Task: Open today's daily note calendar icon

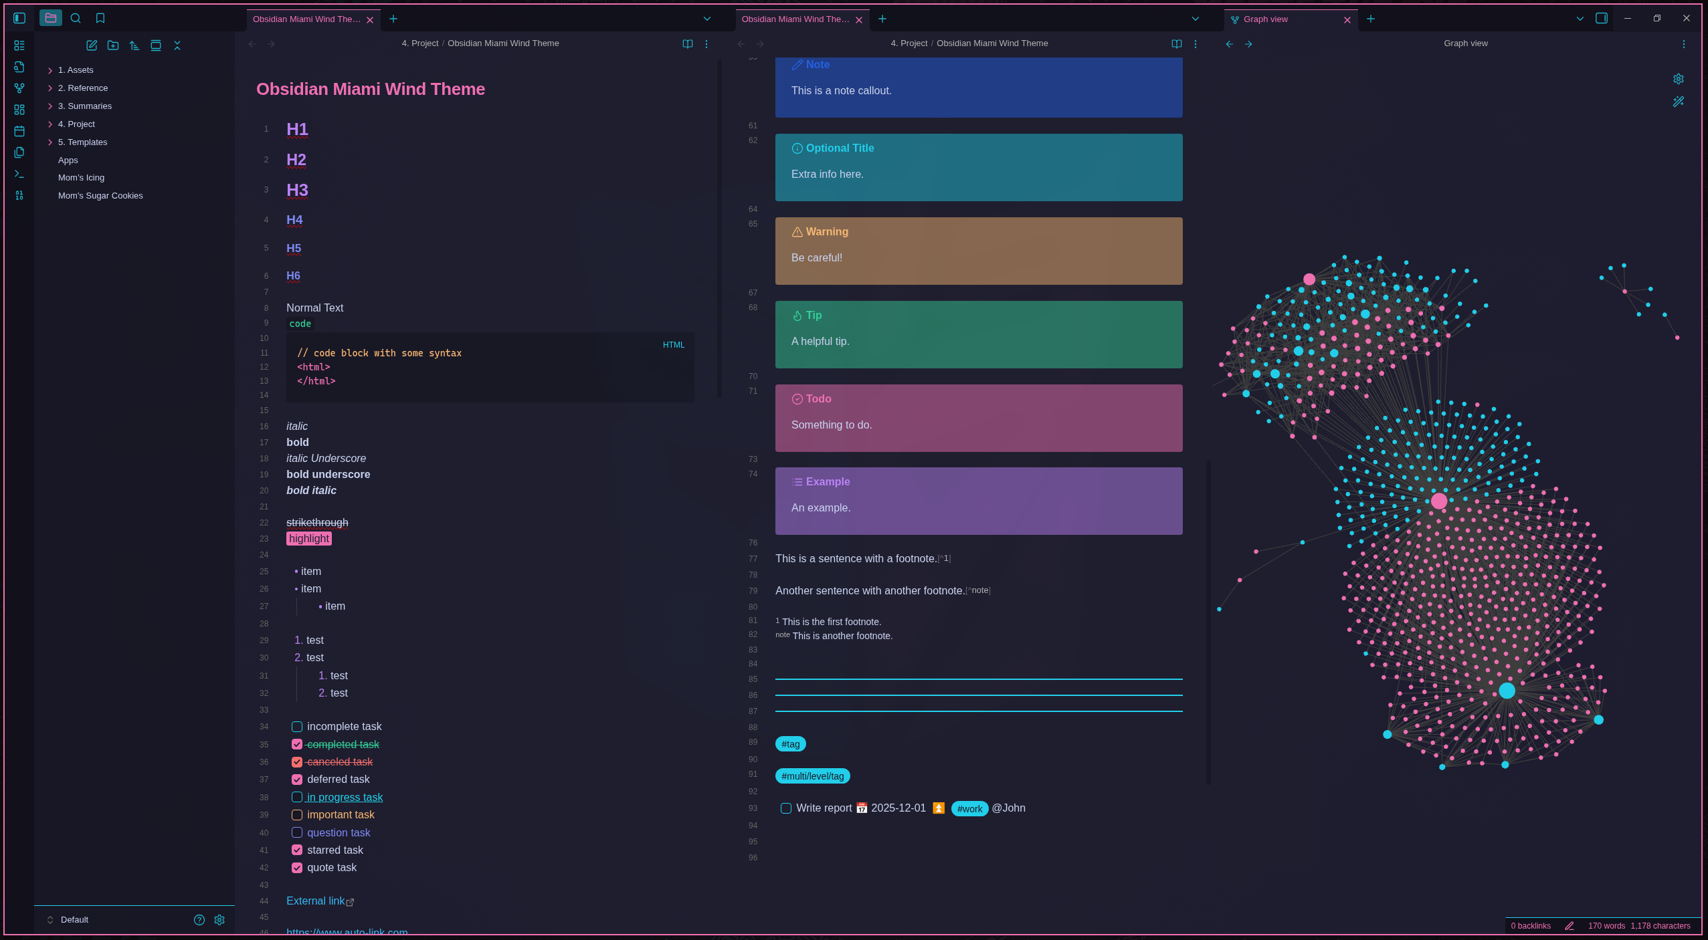Action: tap(19, 131)
